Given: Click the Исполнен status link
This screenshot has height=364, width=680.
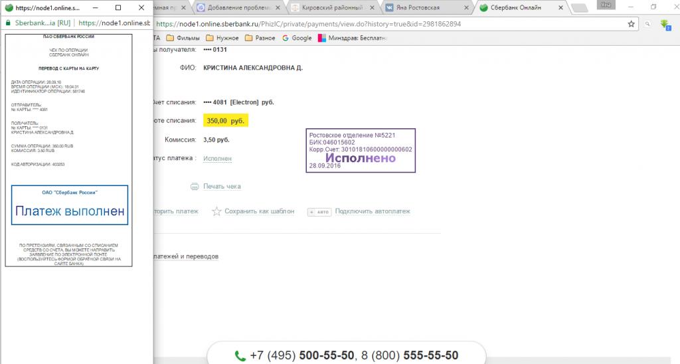Looking at the screenshot, I should click(217, 158).
